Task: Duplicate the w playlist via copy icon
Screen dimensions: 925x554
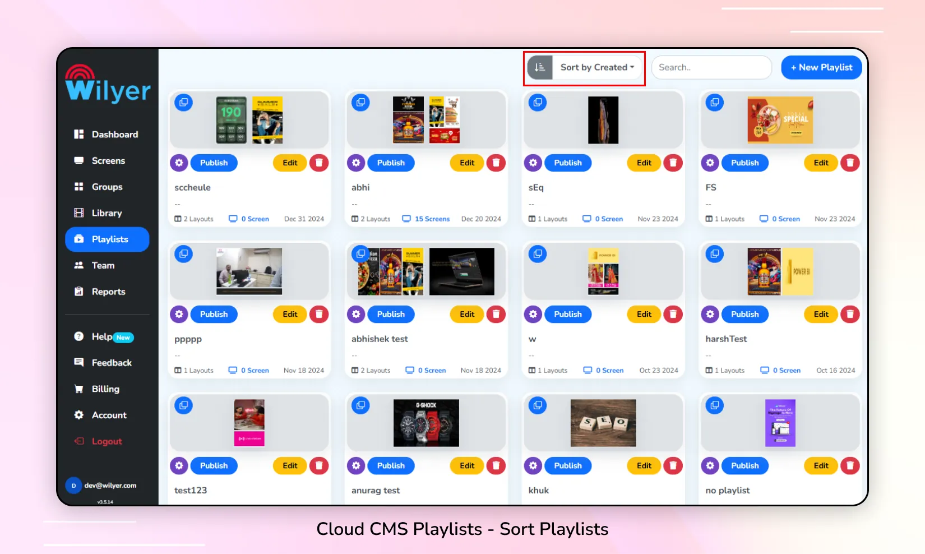Action: tap(538, 254)
